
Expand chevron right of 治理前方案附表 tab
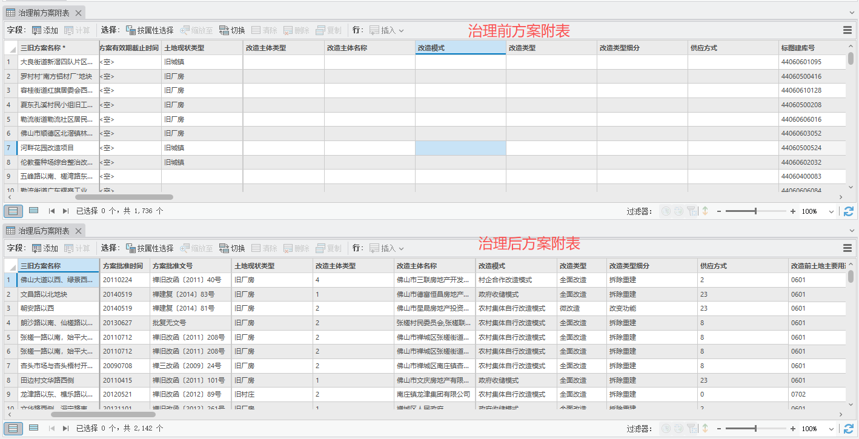coord(852,13)
